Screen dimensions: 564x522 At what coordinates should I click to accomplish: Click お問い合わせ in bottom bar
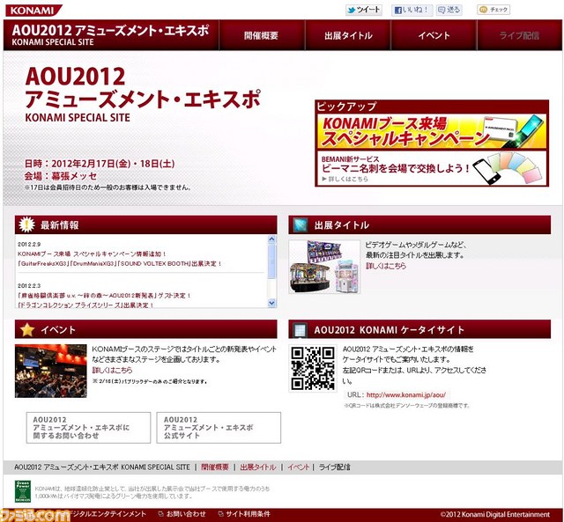tap(182, 514)
